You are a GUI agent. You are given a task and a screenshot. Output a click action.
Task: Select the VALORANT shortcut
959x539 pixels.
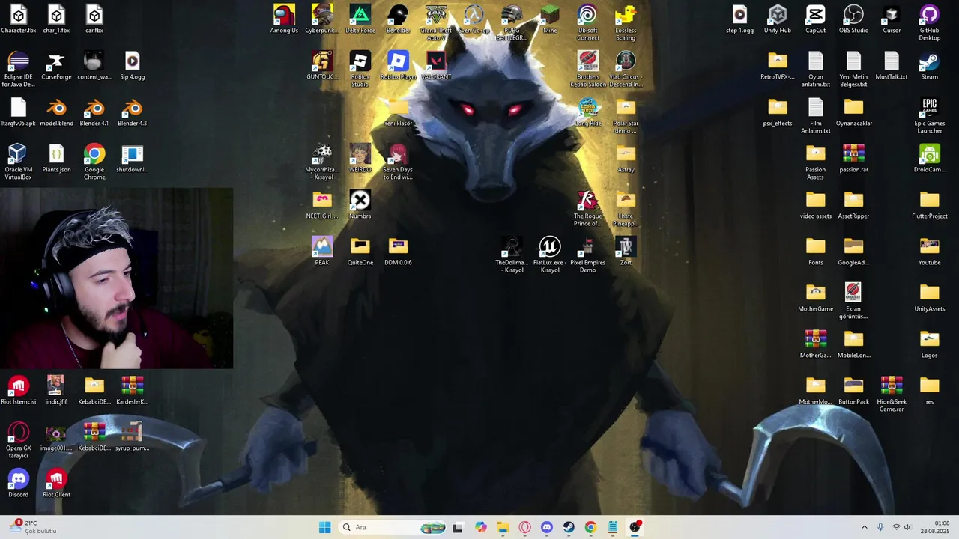(436, 66)
